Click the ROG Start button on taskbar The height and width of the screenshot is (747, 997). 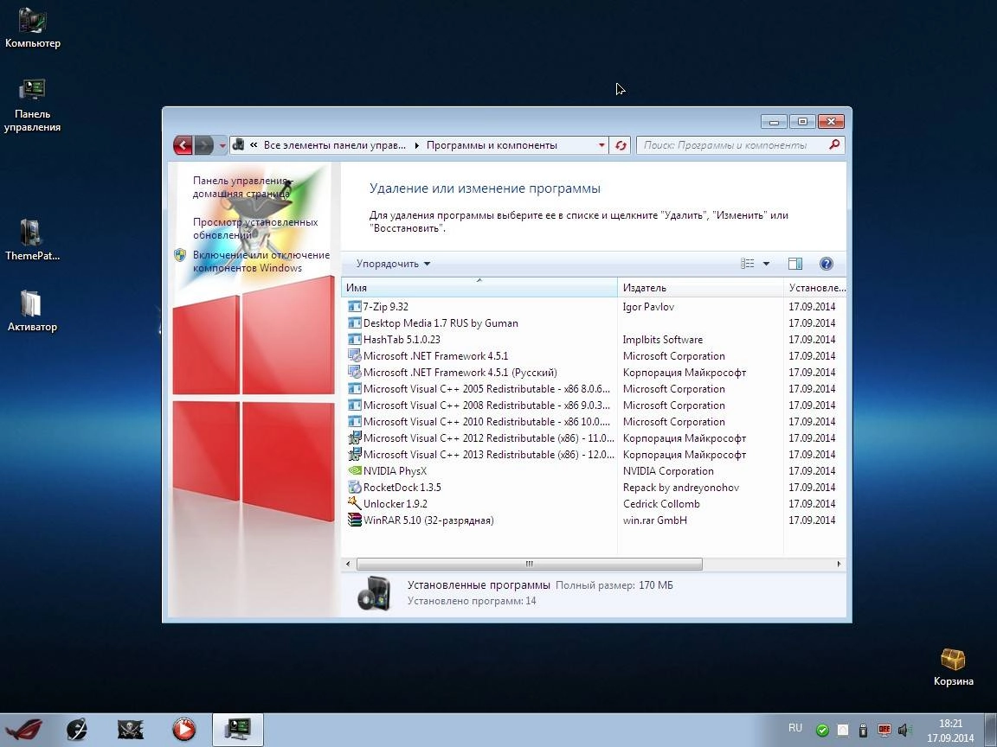[x=23, y=729]
